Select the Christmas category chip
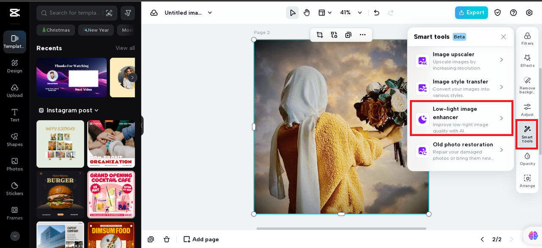The image size is (542, 248). click(x=56, y=30)
